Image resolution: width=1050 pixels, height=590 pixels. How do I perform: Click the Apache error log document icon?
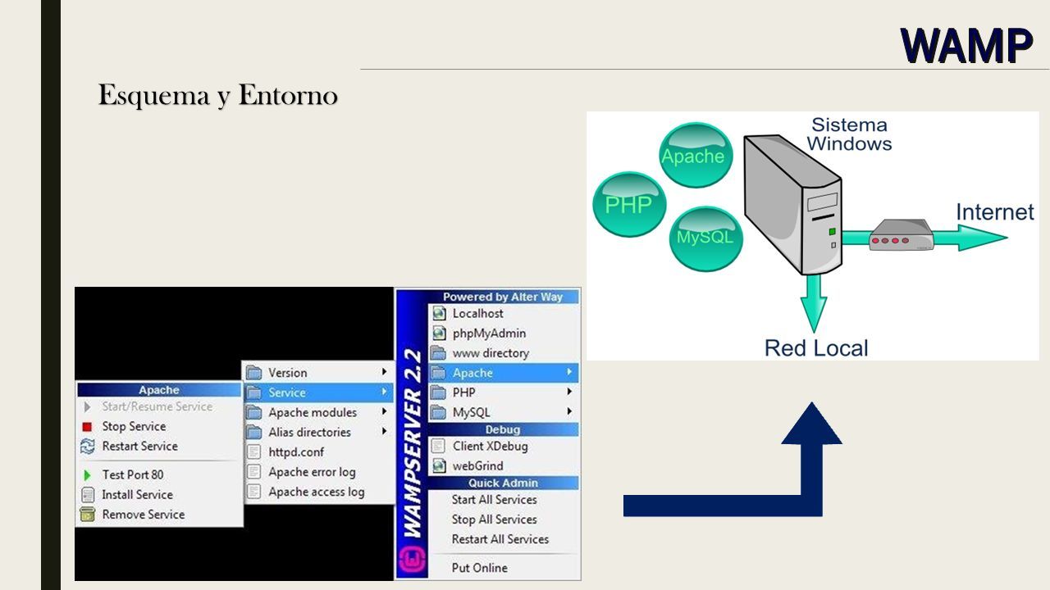point(254,472)
